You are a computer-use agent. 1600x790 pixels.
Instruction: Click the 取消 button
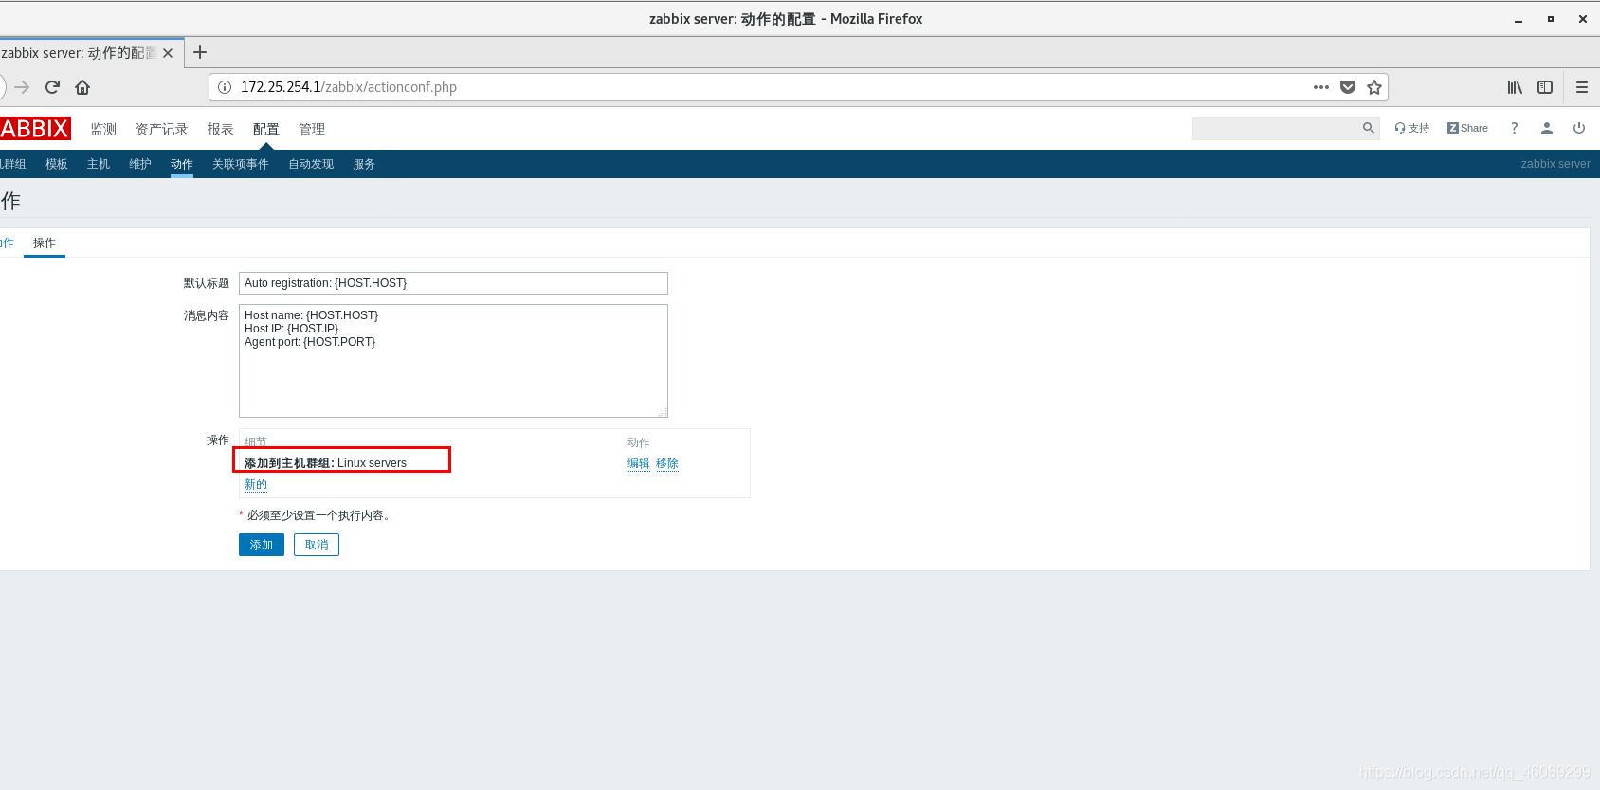click(317, 545)
